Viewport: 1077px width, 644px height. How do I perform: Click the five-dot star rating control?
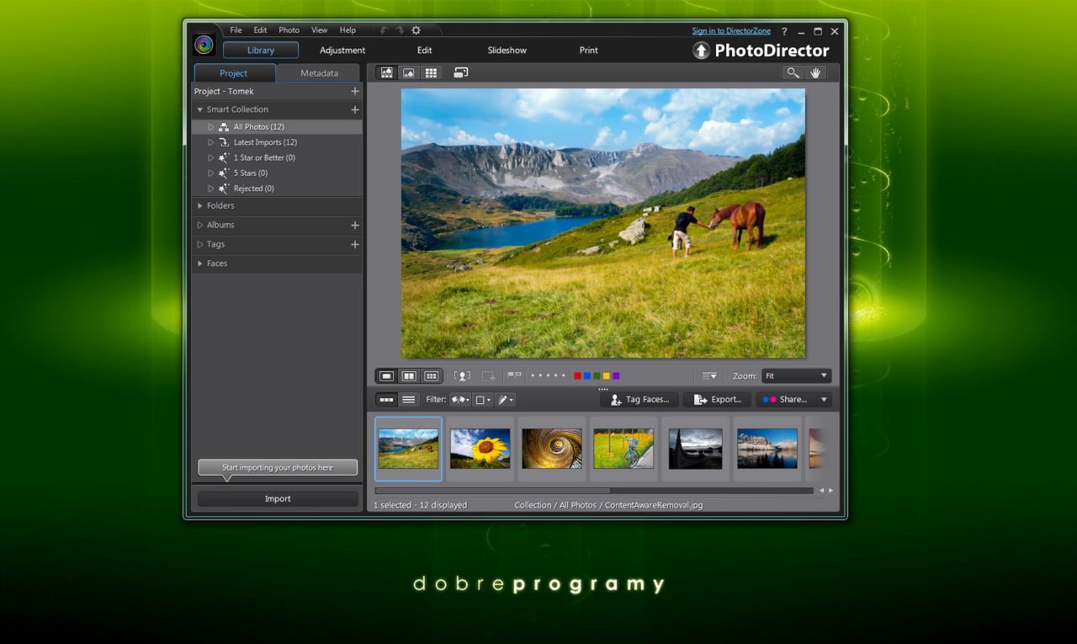point(548,375)
